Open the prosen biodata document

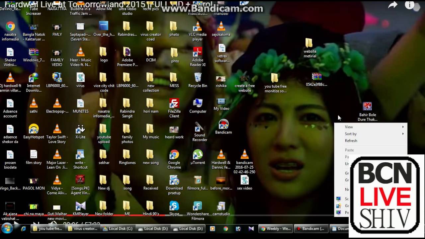(x=10, y=159)
